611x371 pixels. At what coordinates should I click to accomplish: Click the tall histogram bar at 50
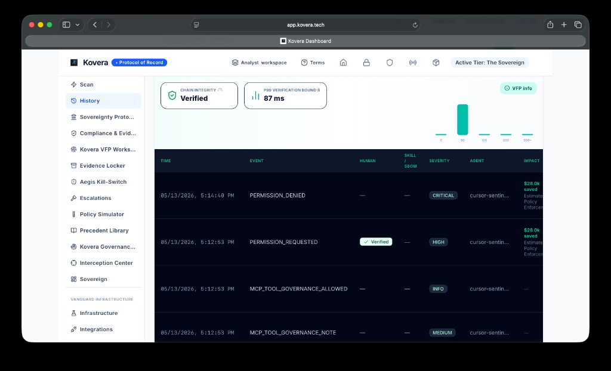click(x=462, y=120)
